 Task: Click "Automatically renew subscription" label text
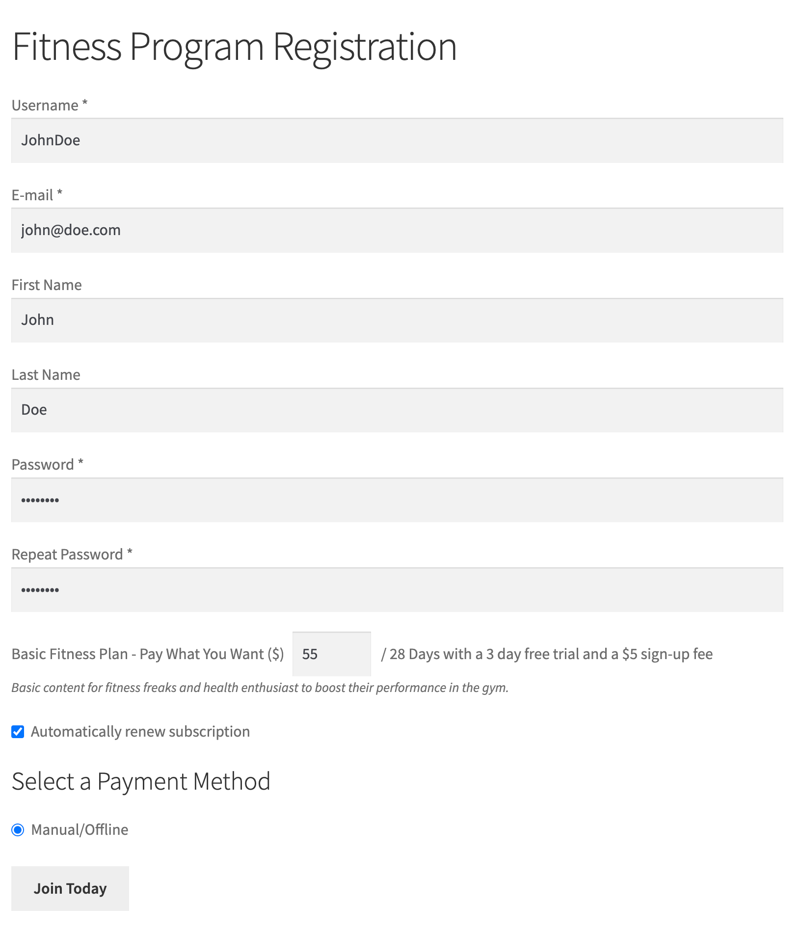pos(140,732)
